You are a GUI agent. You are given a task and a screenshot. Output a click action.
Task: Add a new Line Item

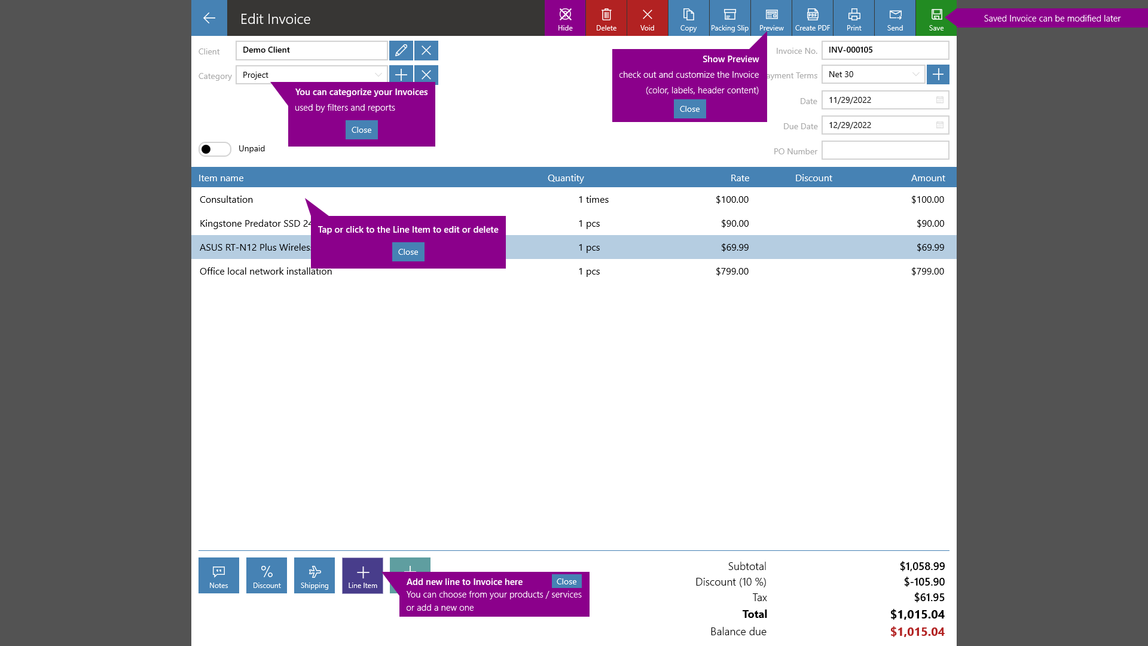[362, 575]
